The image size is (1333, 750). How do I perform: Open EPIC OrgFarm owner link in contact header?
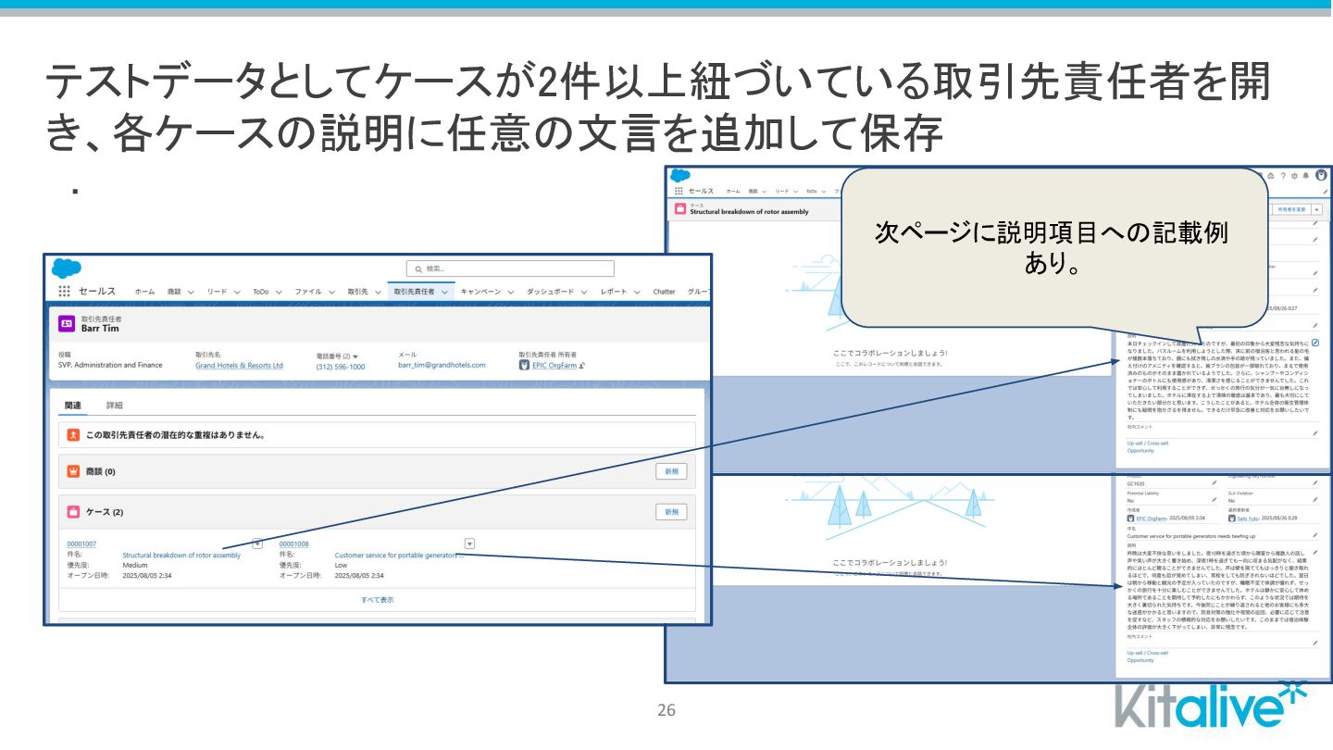point(554,365)
